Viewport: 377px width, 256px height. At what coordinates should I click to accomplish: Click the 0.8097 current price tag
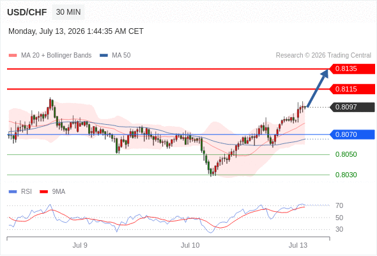352,107
